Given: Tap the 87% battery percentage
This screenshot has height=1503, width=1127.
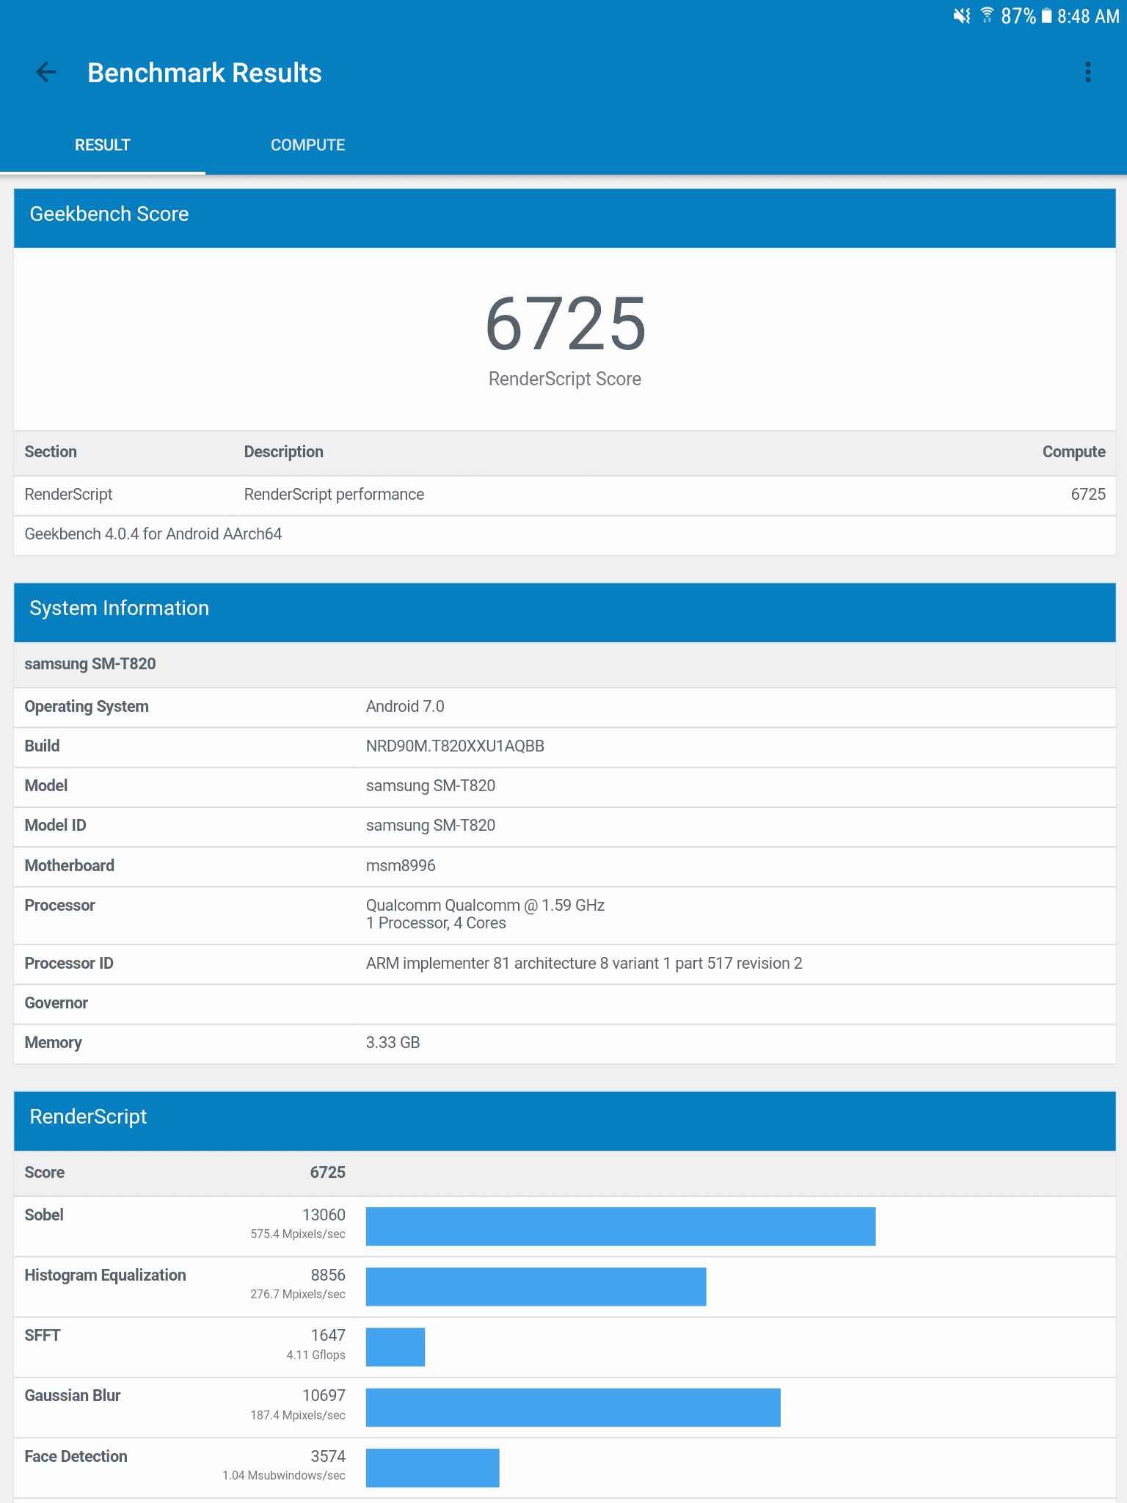Looking at the screenshot, I should pyautogui.click(x=1018, y=16).
